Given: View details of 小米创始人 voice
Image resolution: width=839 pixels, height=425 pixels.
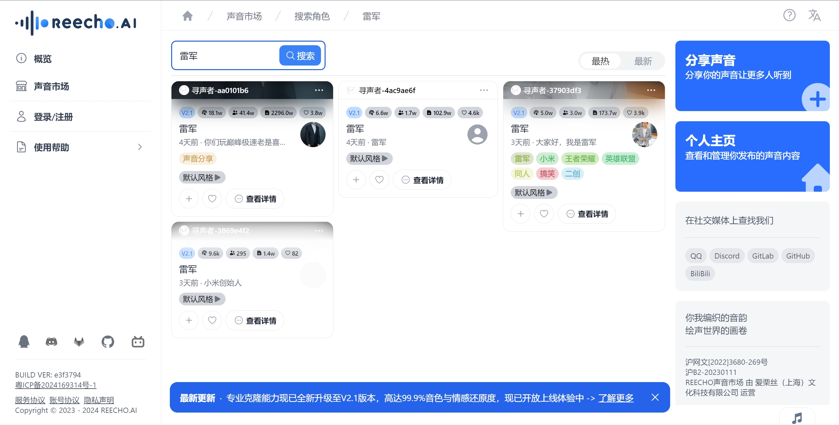Looking at the screenshot, I should 255,320.
